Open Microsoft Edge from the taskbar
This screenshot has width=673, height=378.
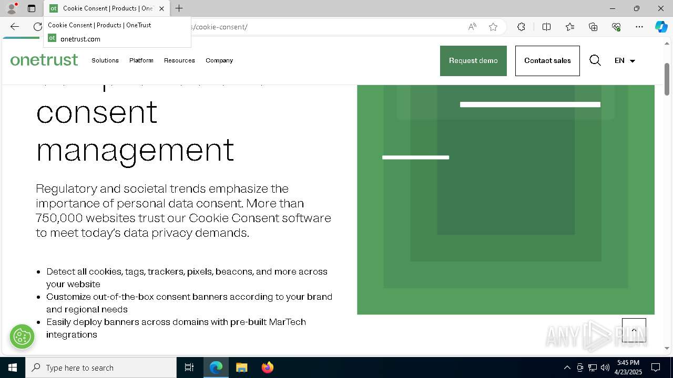(x=216, y=367)
